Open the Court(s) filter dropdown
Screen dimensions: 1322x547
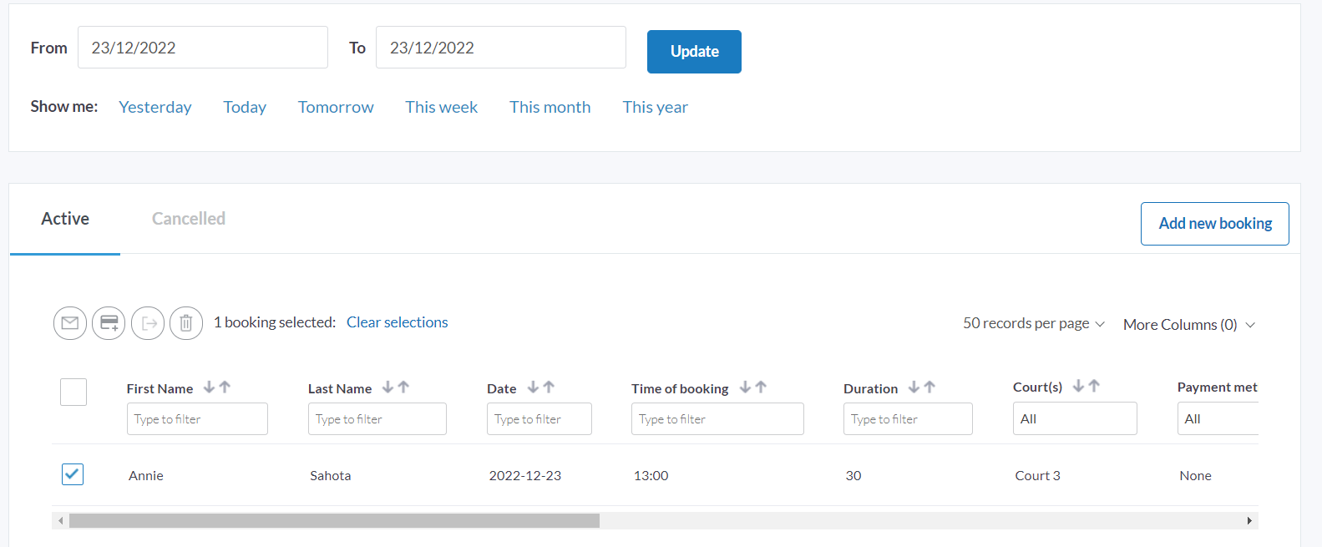(1074, 418)
